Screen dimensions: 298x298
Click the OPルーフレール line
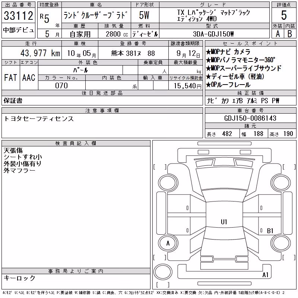click(228, 85)
